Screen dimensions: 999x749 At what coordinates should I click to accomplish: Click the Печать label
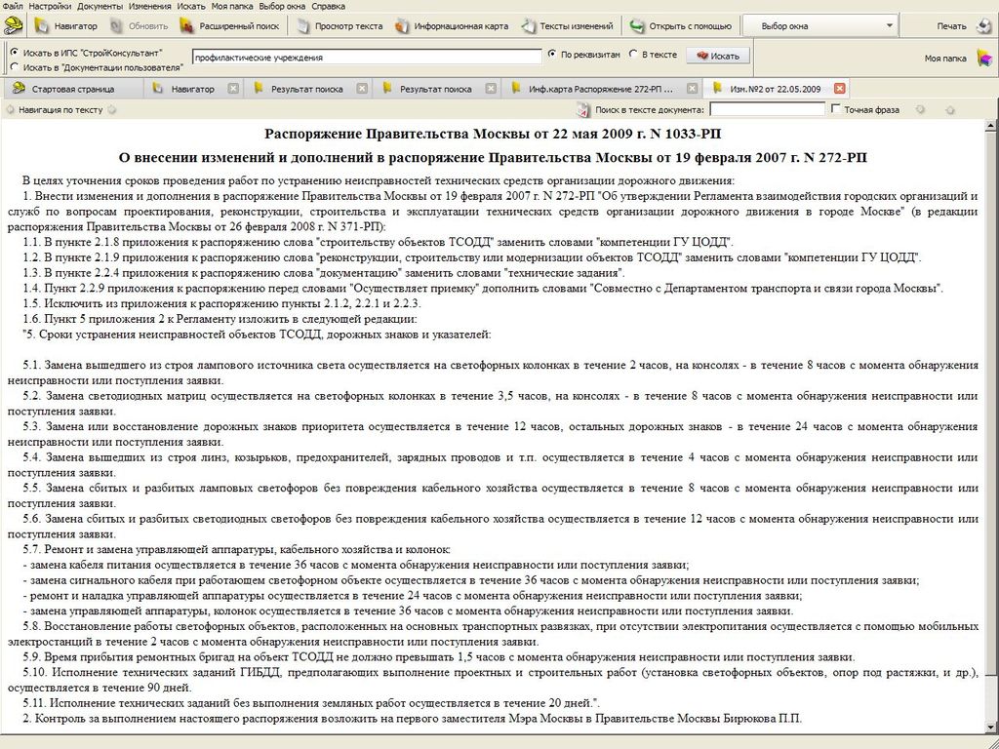(951, 26)
